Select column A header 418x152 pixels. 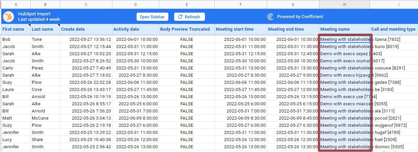[x=16, y=4]
